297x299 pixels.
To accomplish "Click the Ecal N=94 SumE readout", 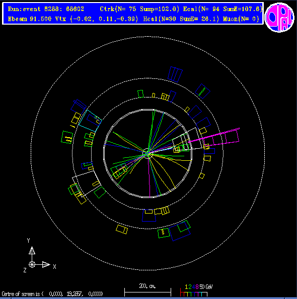I will click(x=222, y=9).
